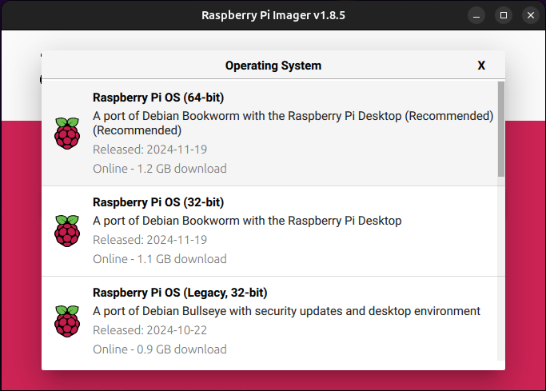Click the 'Operating System' dialog heading
This screenshot has width=546, height=391.
point(273,66)
